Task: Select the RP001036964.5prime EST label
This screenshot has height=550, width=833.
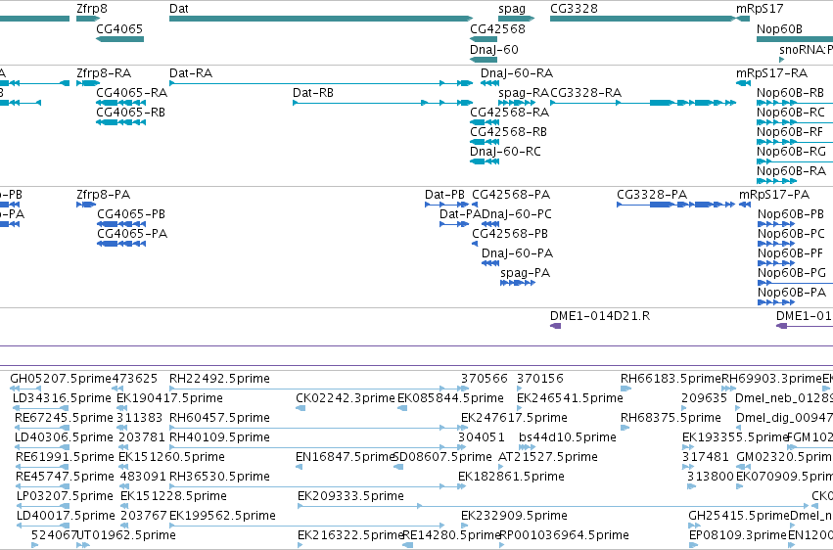Action: (x=564, y=535)
